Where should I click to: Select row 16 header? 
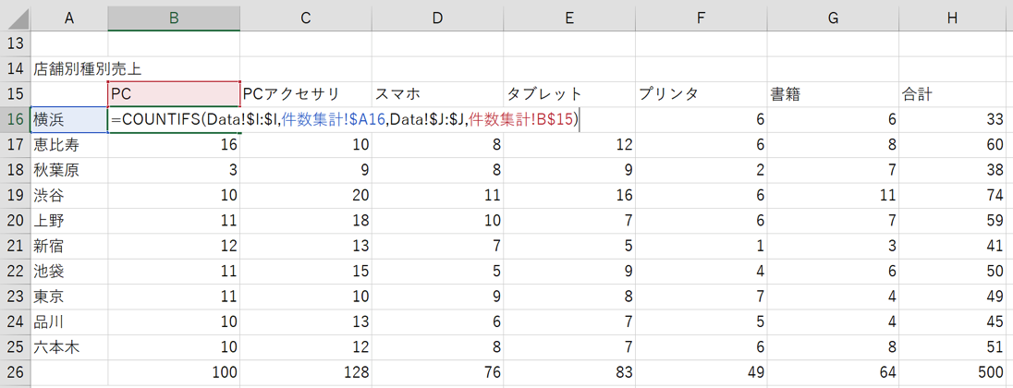pos(16,119)
